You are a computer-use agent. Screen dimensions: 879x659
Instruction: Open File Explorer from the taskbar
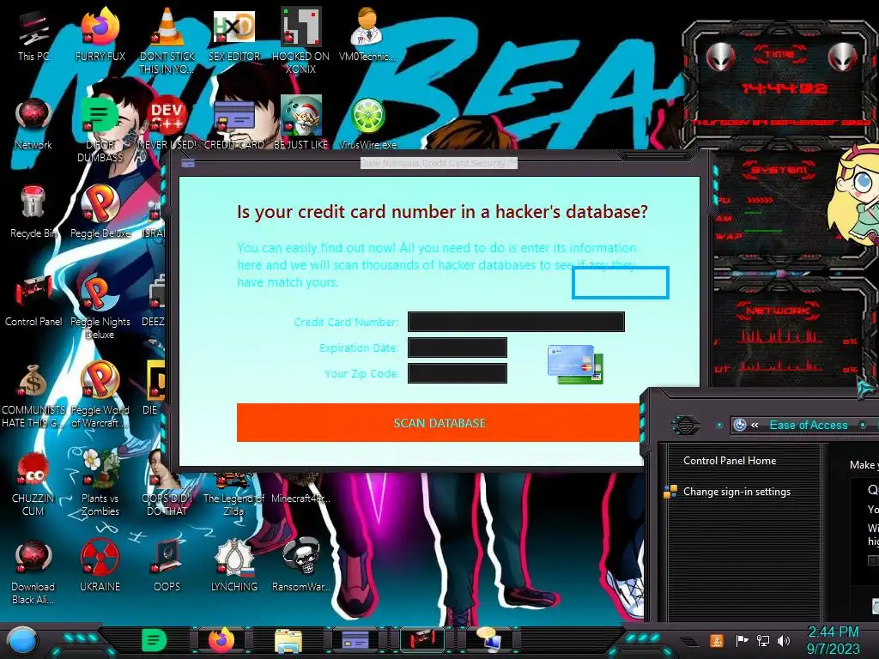pyautogui.click(x=288, y=641)
